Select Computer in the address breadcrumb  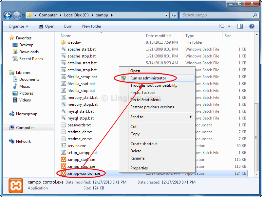coord(48,15)
